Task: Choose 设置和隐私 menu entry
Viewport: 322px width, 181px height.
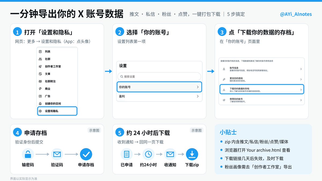Action: click(57, 111)
